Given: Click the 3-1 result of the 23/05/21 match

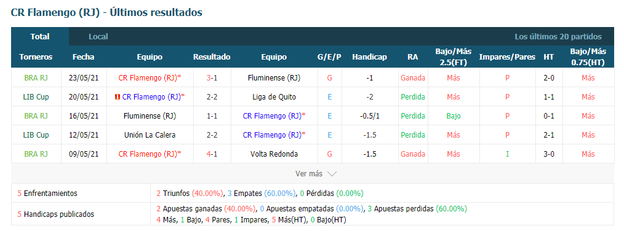Looking at the screenshot, I should point(212,78).
